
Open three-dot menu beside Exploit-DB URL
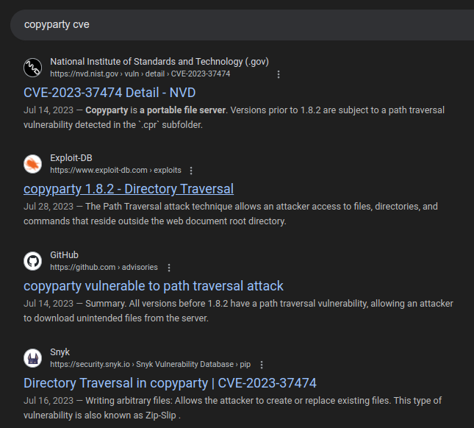(191, 171)
